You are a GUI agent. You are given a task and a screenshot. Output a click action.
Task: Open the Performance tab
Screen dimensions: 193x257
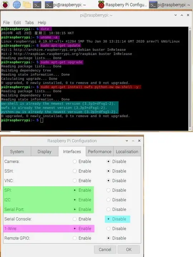point(100,152)
